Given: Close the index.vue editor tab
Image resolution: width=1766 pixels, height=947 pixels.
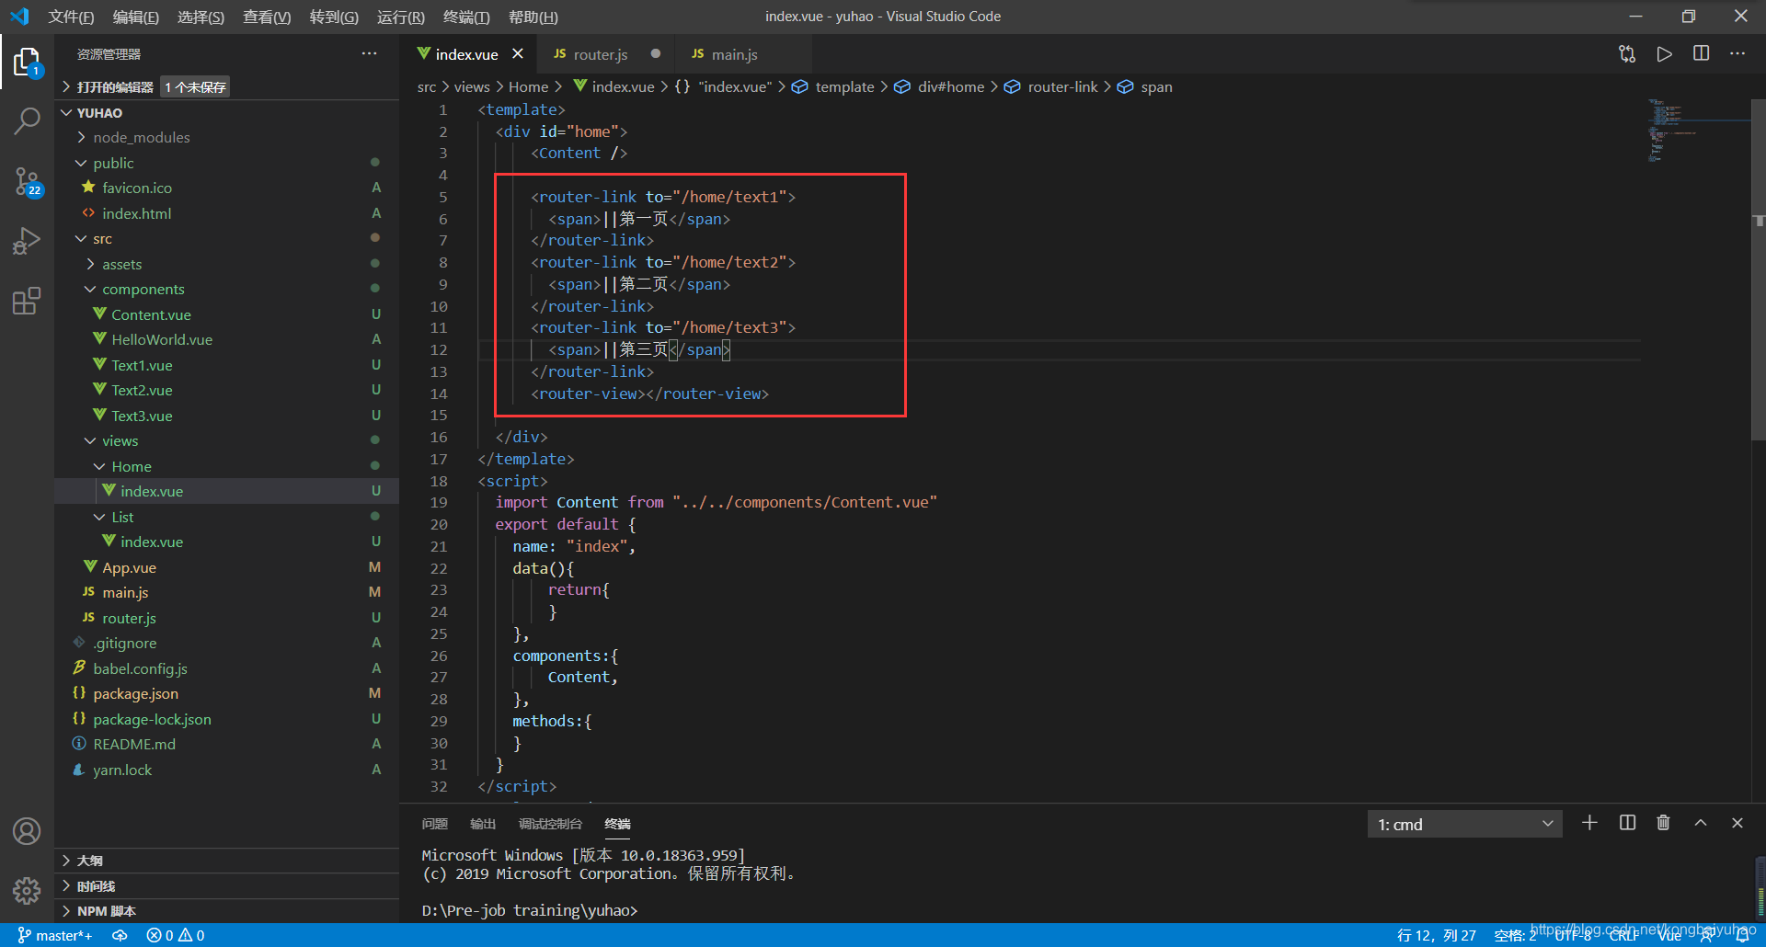Looking at the screenshot, I should pos(518,54).
